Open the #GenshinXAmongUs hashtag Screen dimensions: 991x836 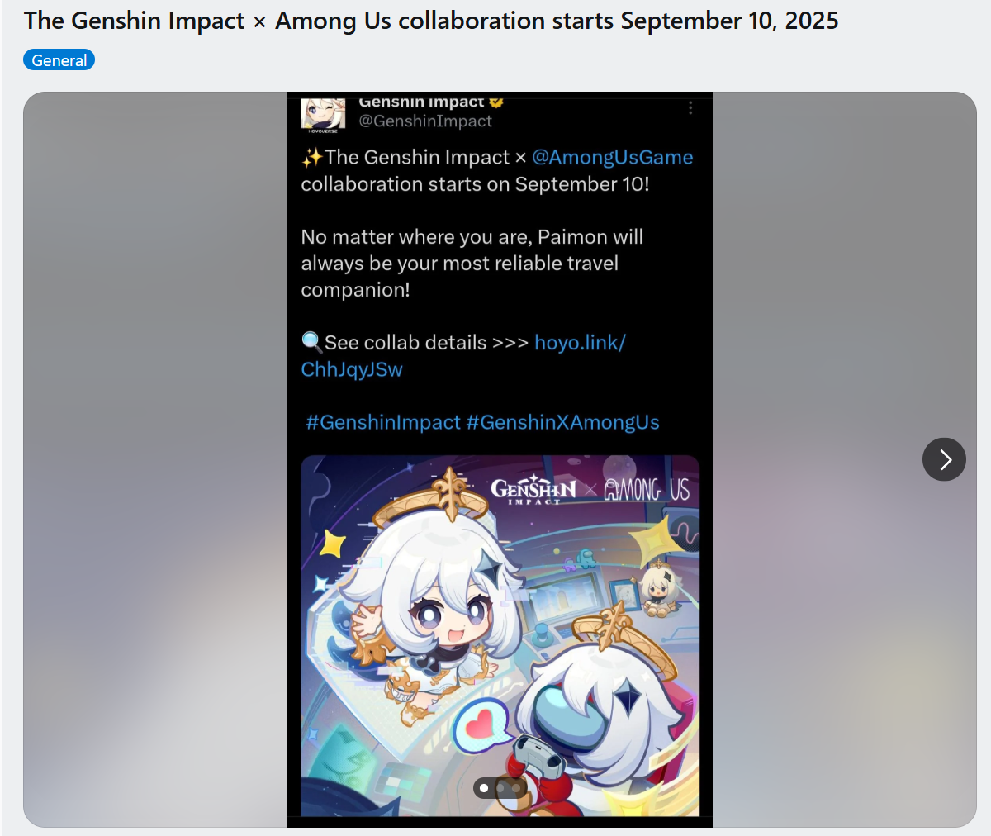pyautogui.click(x=562, y=422)
